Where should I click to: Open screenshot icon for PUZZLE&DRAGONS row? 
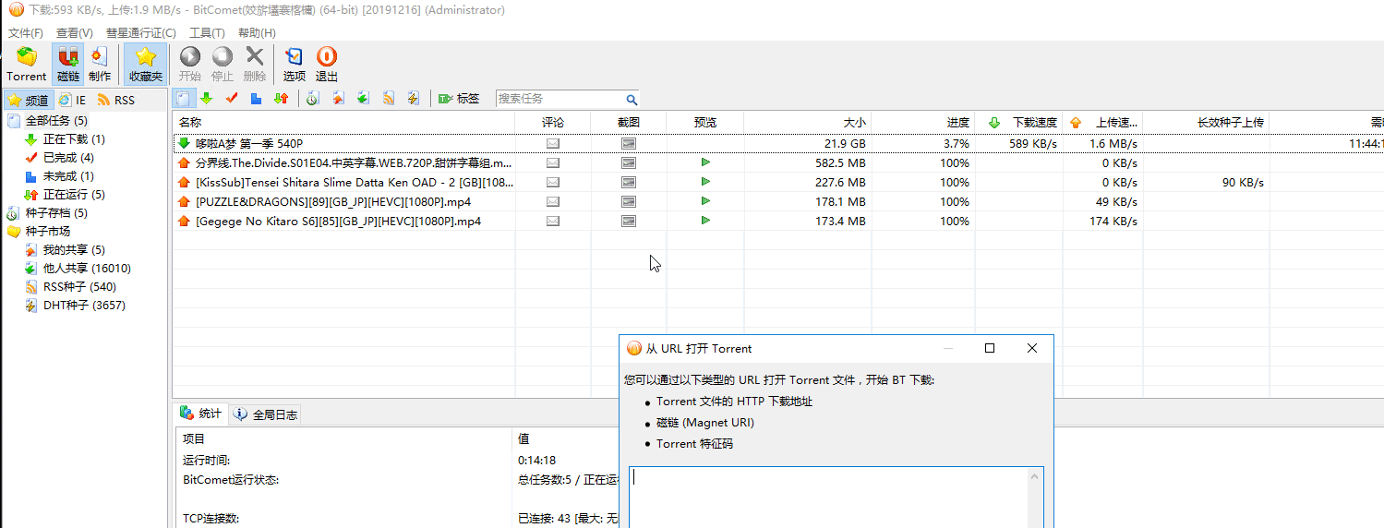[629, 201]
